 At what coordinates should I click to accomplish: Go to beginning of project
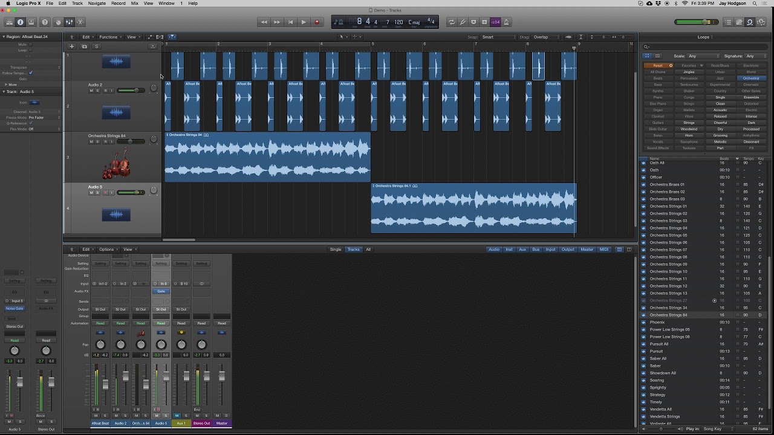click(x=290, y=22)
